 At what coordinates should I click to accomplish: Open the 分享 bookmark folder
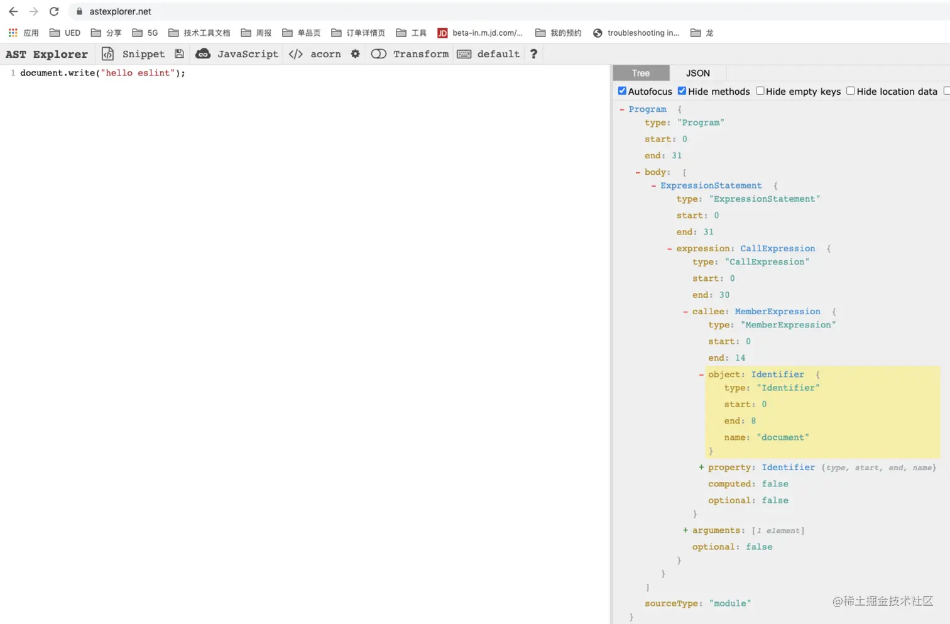point(106,33)
